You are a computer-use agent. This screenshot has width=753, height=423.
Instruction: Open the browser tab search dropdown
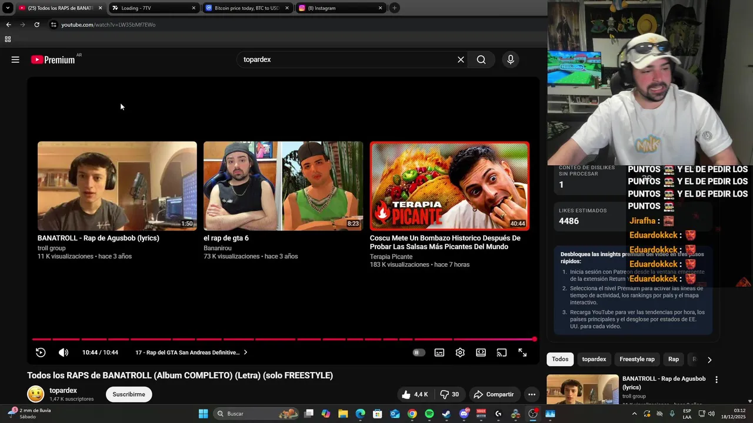[8, 8]
